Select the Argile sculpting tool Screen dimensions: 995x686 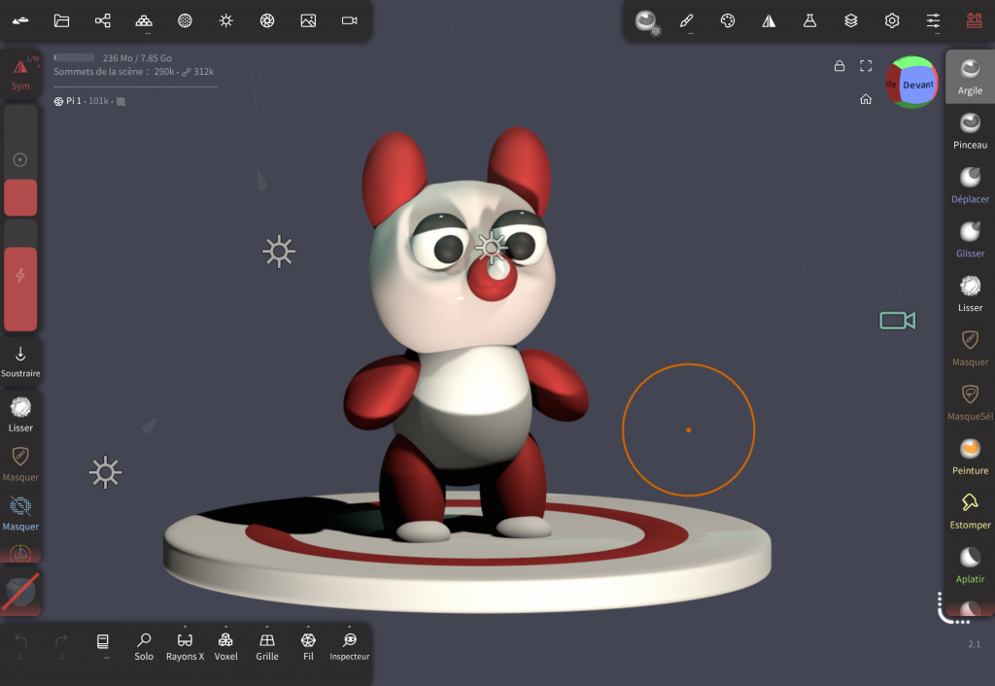click(970, 76)
